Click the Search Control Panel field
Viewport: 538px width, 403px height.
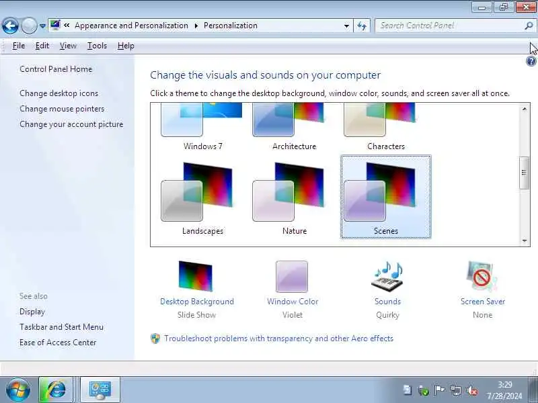[x=455, y=26]
